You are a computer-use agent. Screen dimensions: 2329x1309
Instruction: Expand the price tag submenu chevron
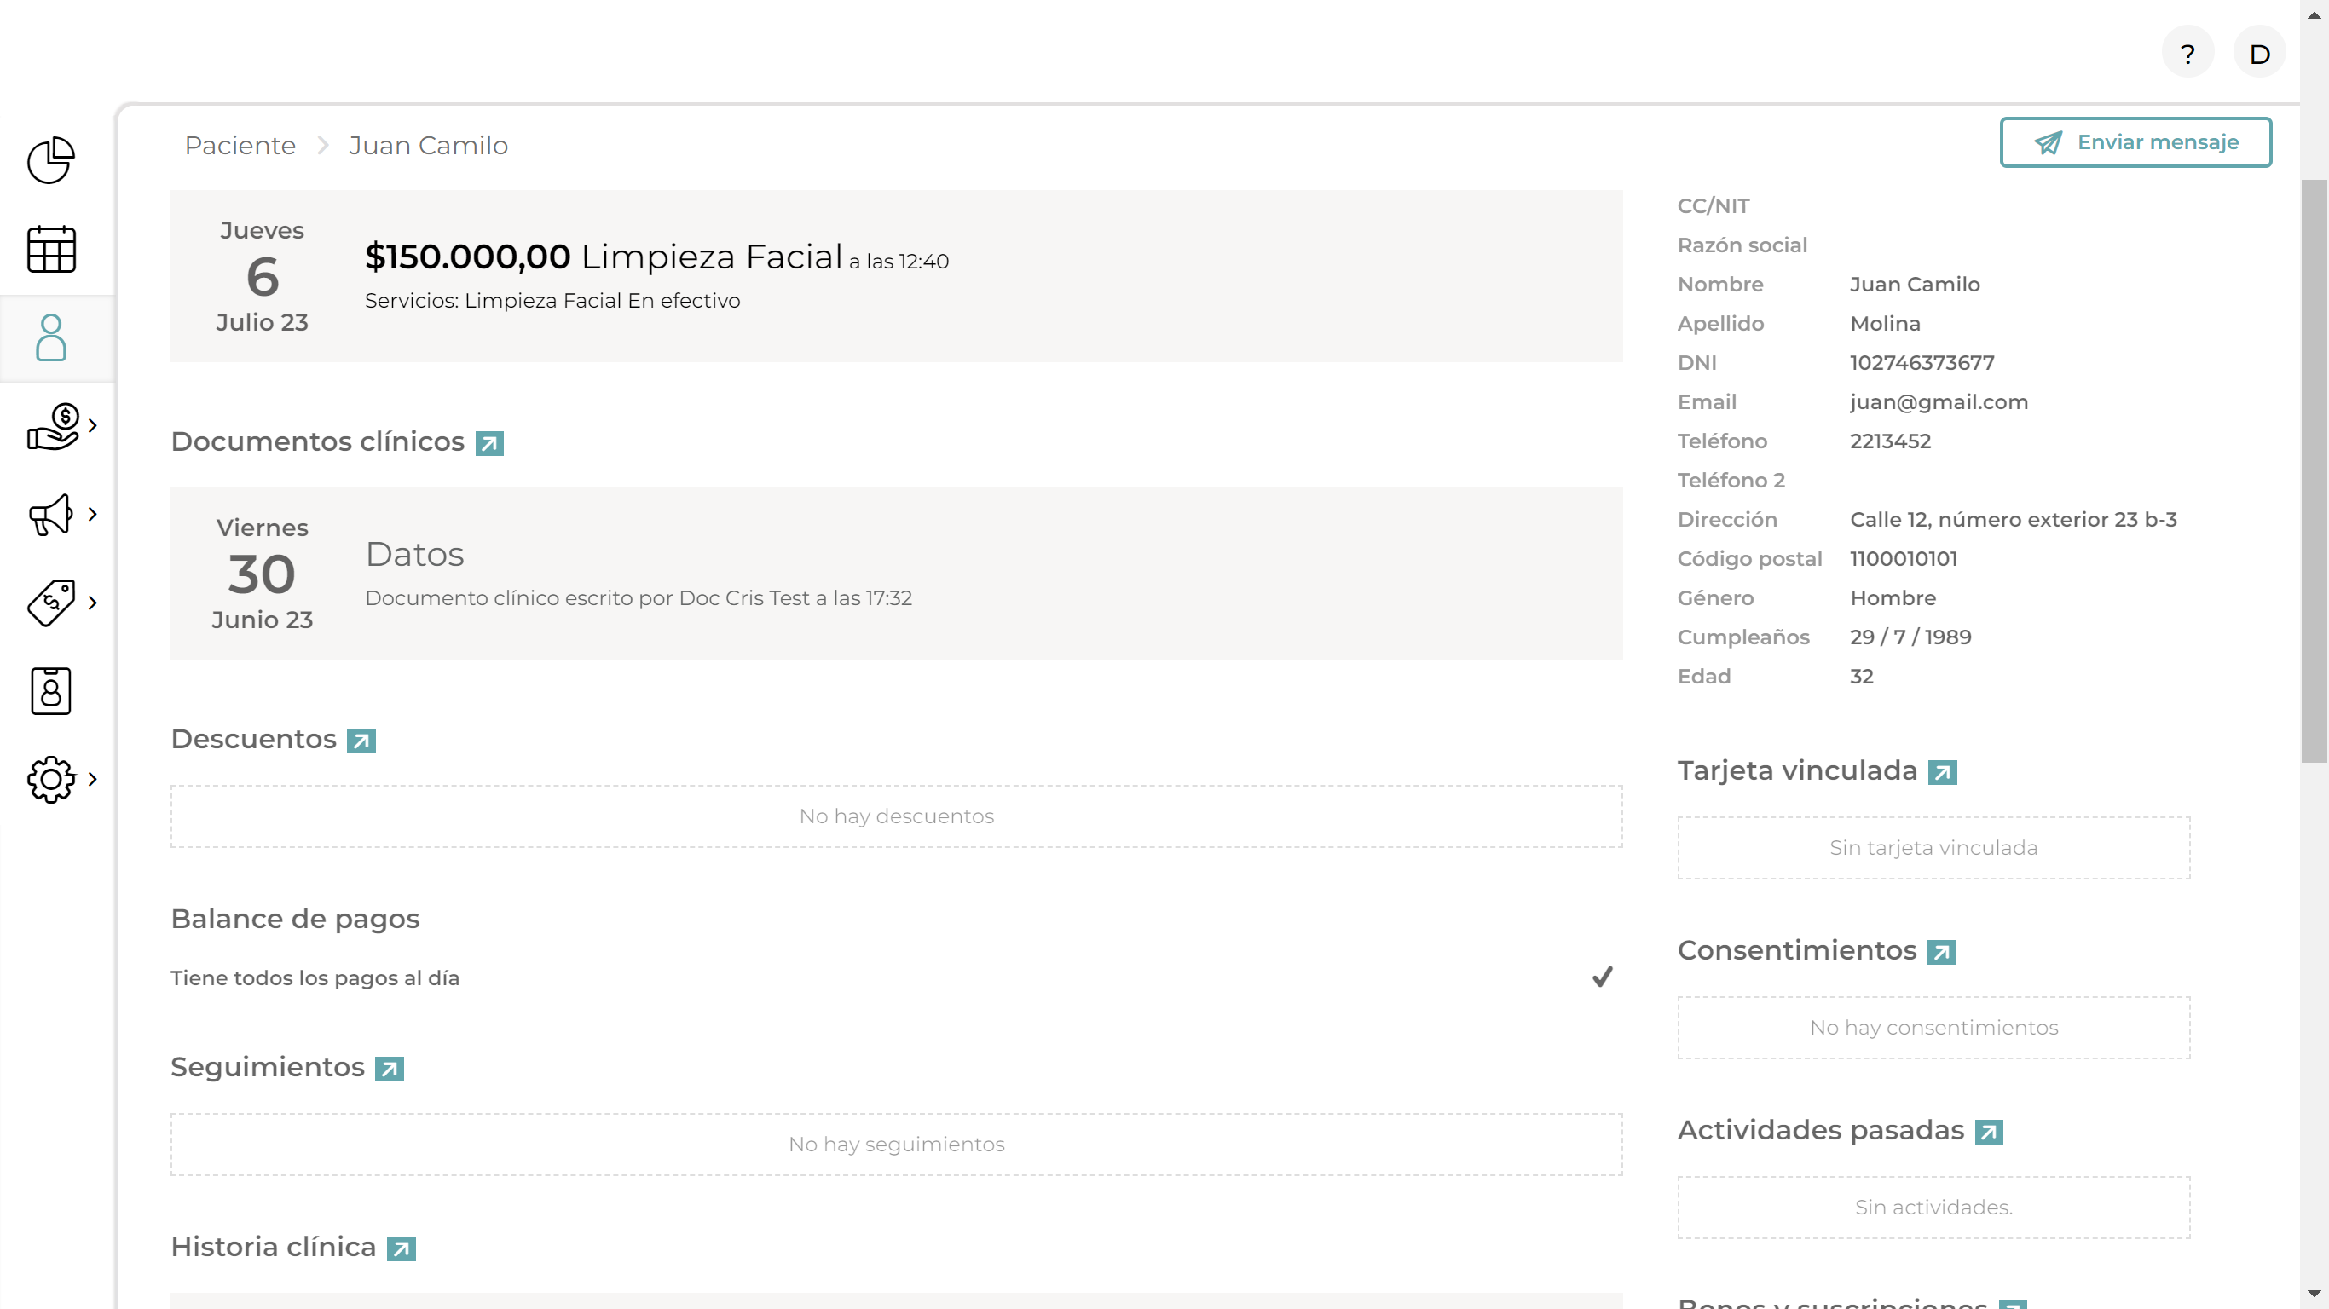tap(92, 602)
